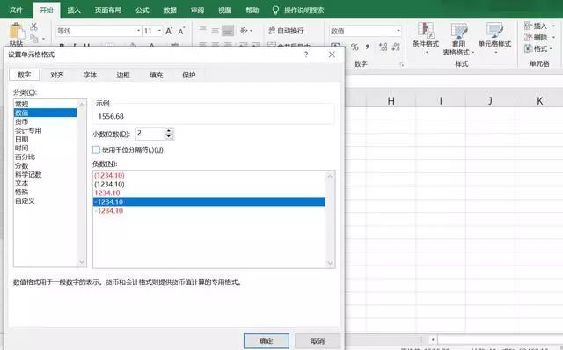563x350 pixels.
Task: Enable thousands separator checkbox
Action: tap(96, 149)
